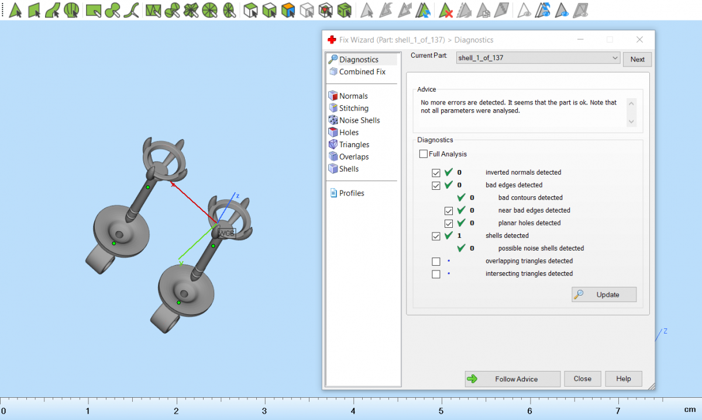Image resolution: width=702 pixels, height=420 pixels.
Task: Enable overlapping triangles detected checkbox
Action: (x=436, y=261)
